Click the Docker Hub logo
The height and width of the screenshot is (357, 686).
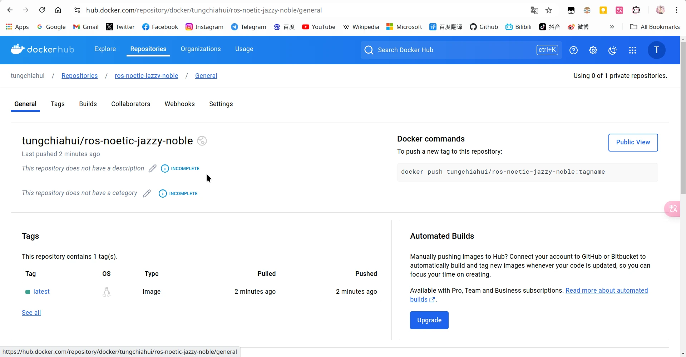coord(43,49)
